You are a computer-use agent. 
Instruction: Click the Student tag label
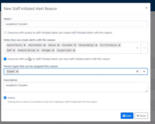(x=11, y=72)
